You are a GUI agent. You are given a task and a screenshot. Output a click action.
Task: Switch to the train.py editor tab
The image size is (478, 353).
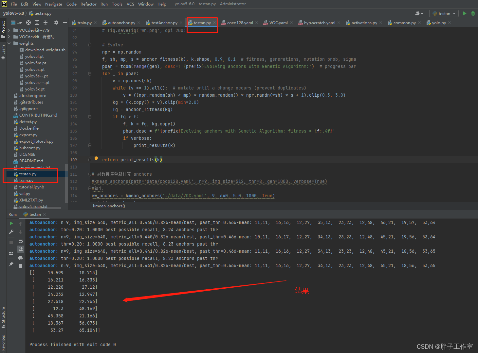(x=84, y=23)
